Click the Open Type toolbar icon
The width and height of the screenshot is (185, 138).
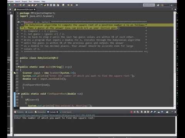29,5
